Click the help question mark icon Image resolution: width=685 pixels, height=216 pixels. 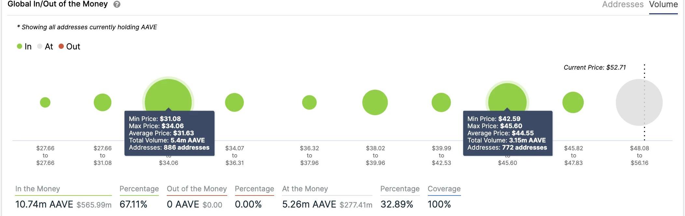point(117,5)
